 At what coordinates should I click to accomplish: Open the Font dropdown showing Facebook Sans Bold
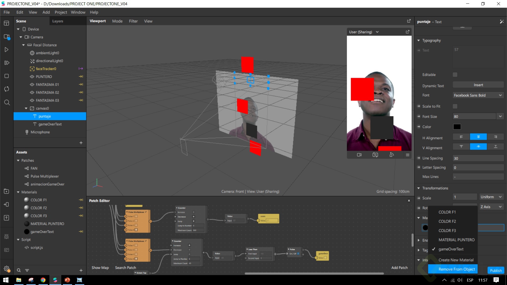[478, 95]
